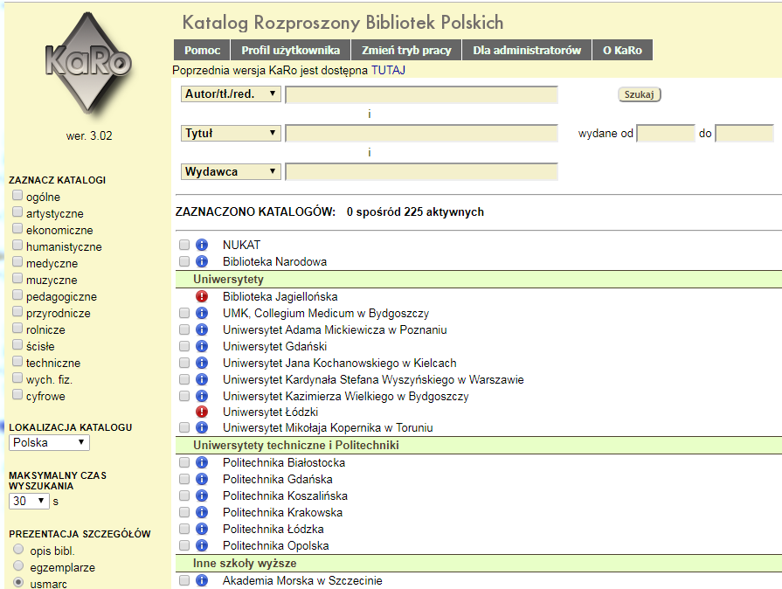
Task: Open info icon for NUKAT catalog
Action: click(x=202, y=245)
